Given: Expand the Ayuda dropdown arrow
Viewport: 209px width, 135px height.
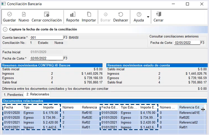Looking at the screenshot, I should pos(148,17).
